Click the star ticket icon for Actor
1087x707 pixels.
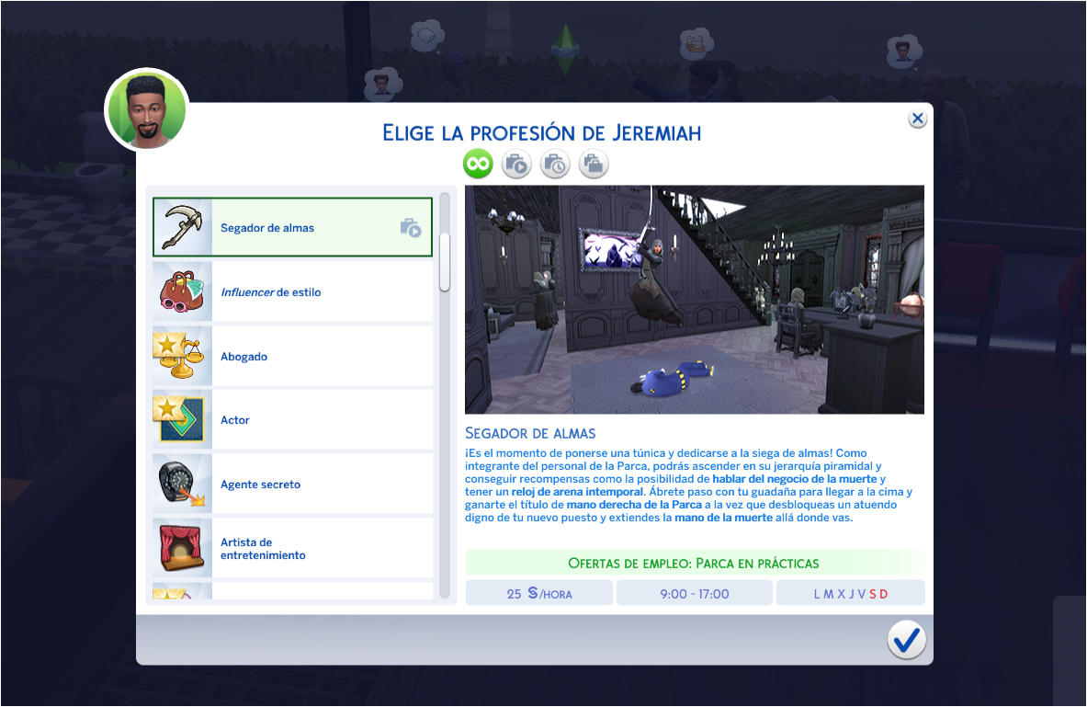pos(182,420)
